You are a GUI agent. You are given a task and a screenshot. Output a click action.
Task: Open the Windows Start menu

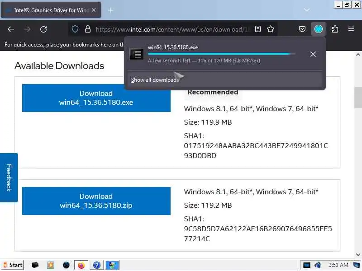click(13, 265)
